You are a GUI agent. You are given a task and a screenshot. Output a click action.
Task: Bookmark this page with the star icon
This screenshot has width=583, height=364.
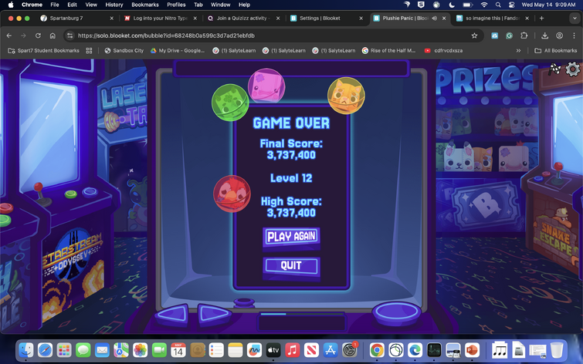click(474, 35)
